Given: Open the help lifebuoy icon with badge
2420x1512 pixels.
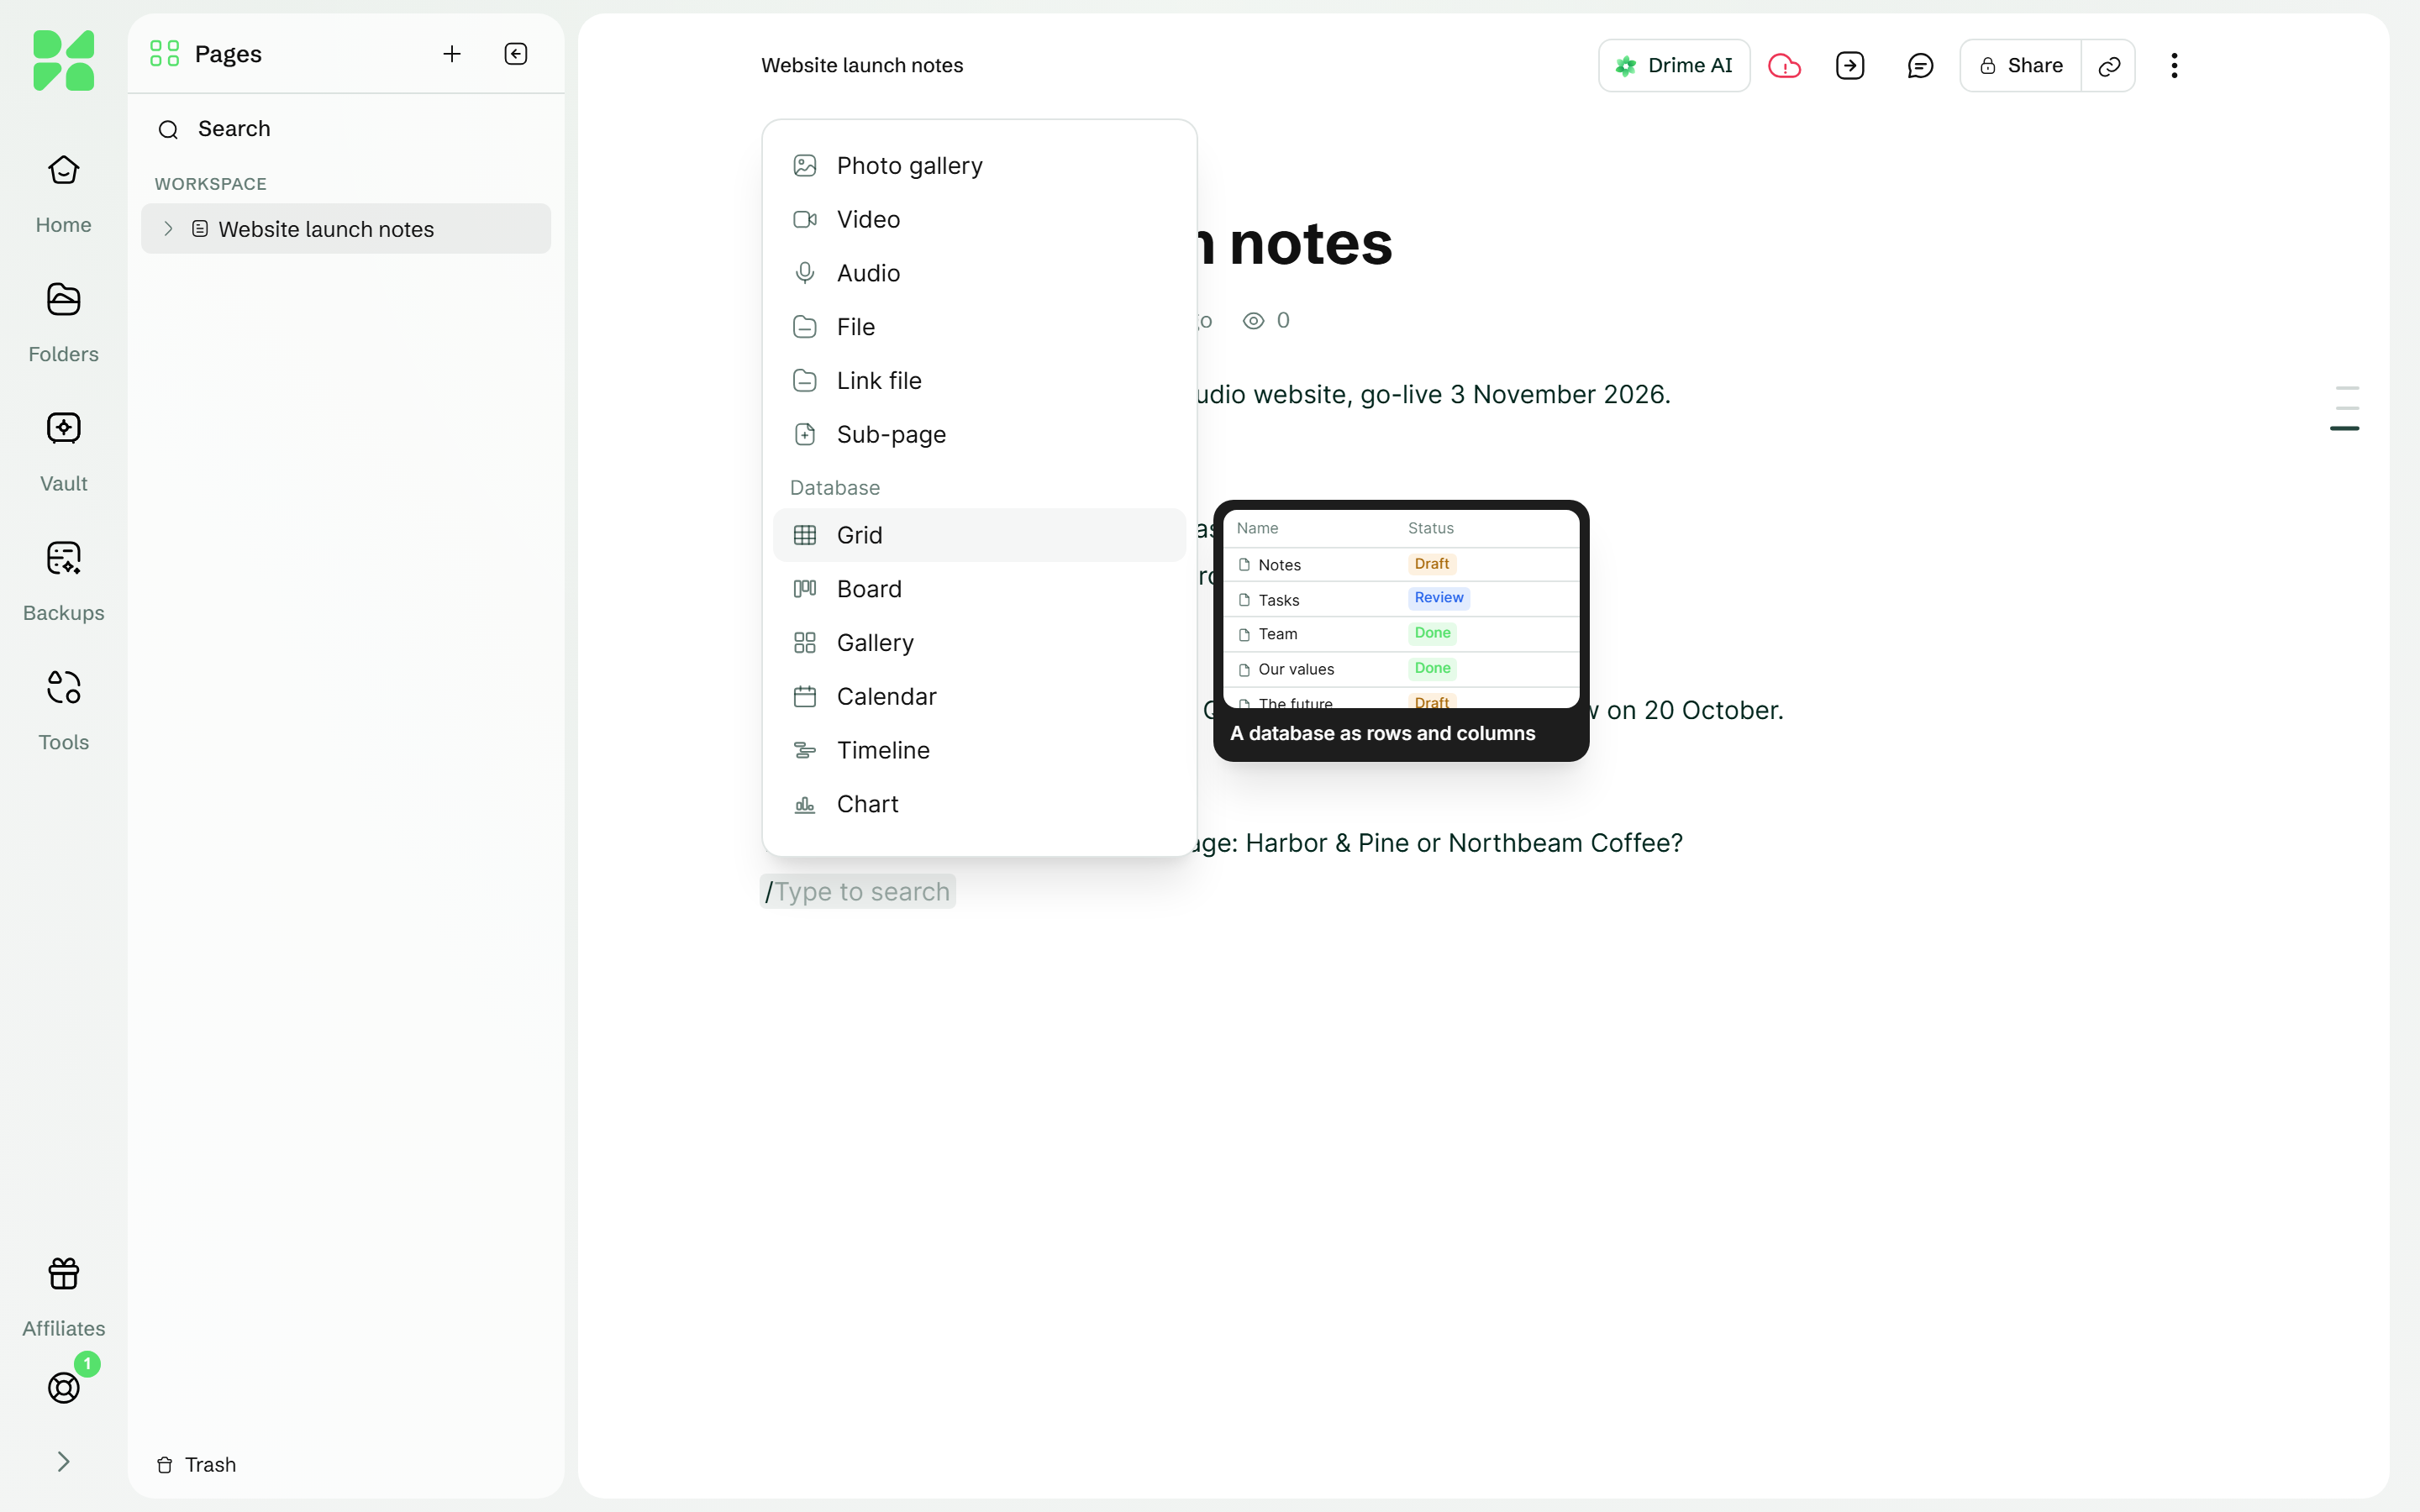Looking at the screenshot, I should click(63, 1387).
